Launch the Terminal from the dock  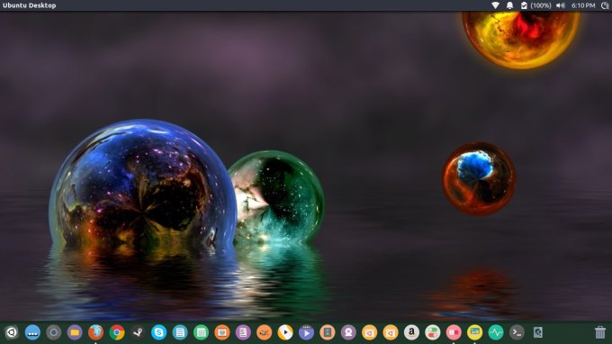(517, 332)
